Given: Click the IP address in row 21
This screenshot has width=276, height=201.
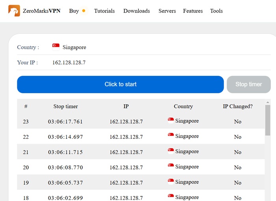Looking at the screenshot, I should click(126, 152).
